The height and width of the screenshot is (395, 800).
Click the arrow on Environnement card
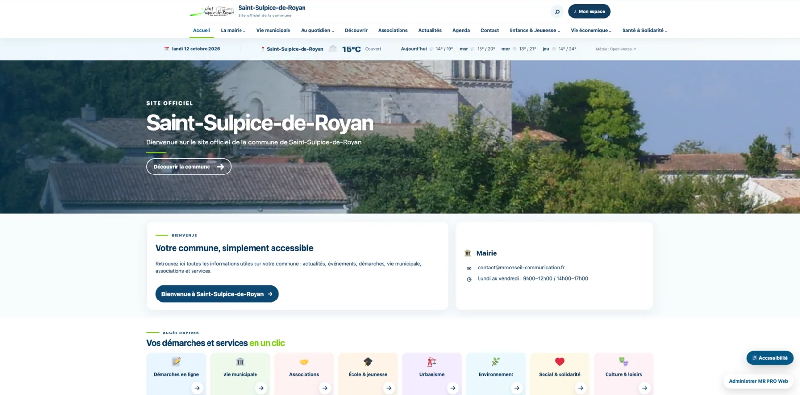point(517,388)
